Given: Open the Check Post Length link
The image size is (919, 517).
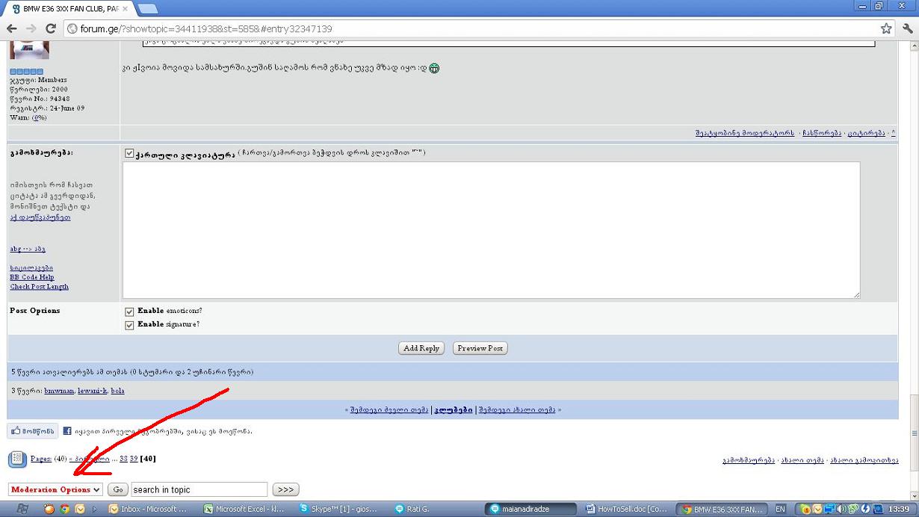Looking at the screenshot, I should [x=40, y=287].
